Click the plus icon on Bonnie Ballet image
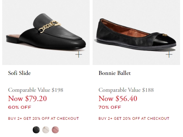This screenshot has height=137, width=183. [x=169, y=54]
